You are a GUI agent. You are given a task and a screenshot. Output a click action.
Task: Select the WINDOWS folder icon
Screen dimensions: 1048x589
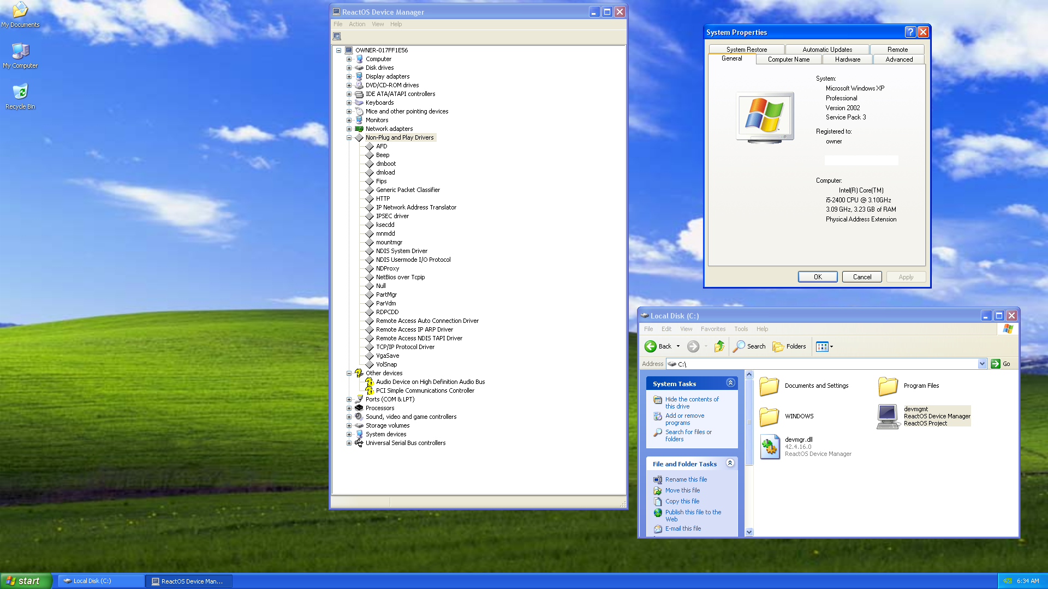(x=769, y=417)
